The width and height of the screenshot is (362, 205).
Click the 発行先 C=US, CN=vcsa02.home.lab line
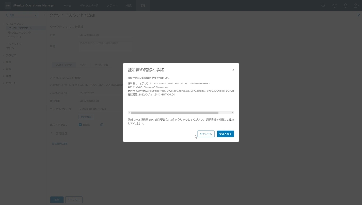click(x=148, y=87)
